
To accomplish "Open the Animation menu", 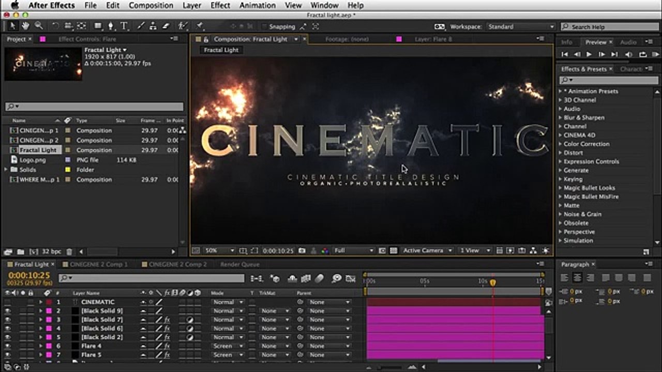I will tap(258, 5).
